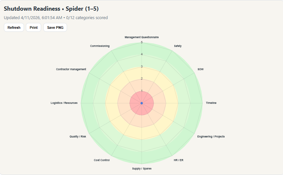Click the blue center point of the radar
Image resolution: width=283 pixels, height=175 pixels.
point(142,103)
